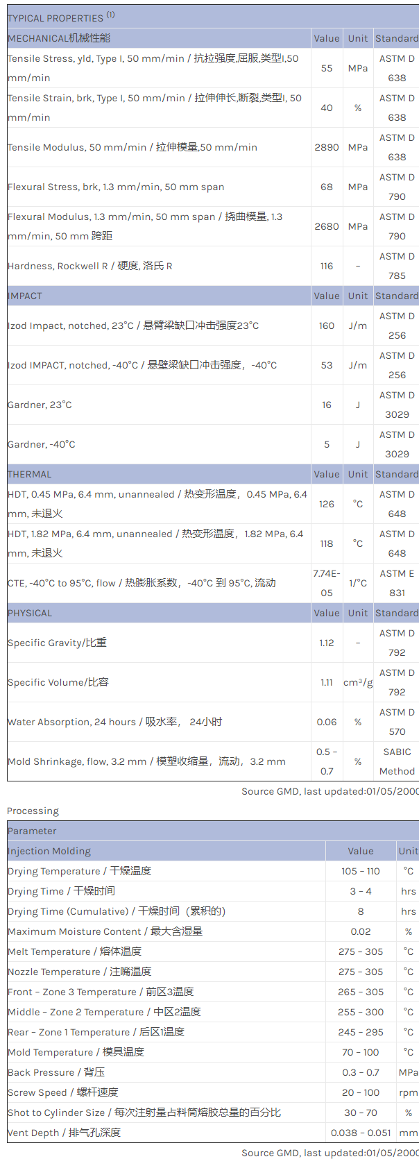Click the Injection Molding header cell
Image resolution: width=419 pixels, height=1159 pixels.
(x=49, y=851)
